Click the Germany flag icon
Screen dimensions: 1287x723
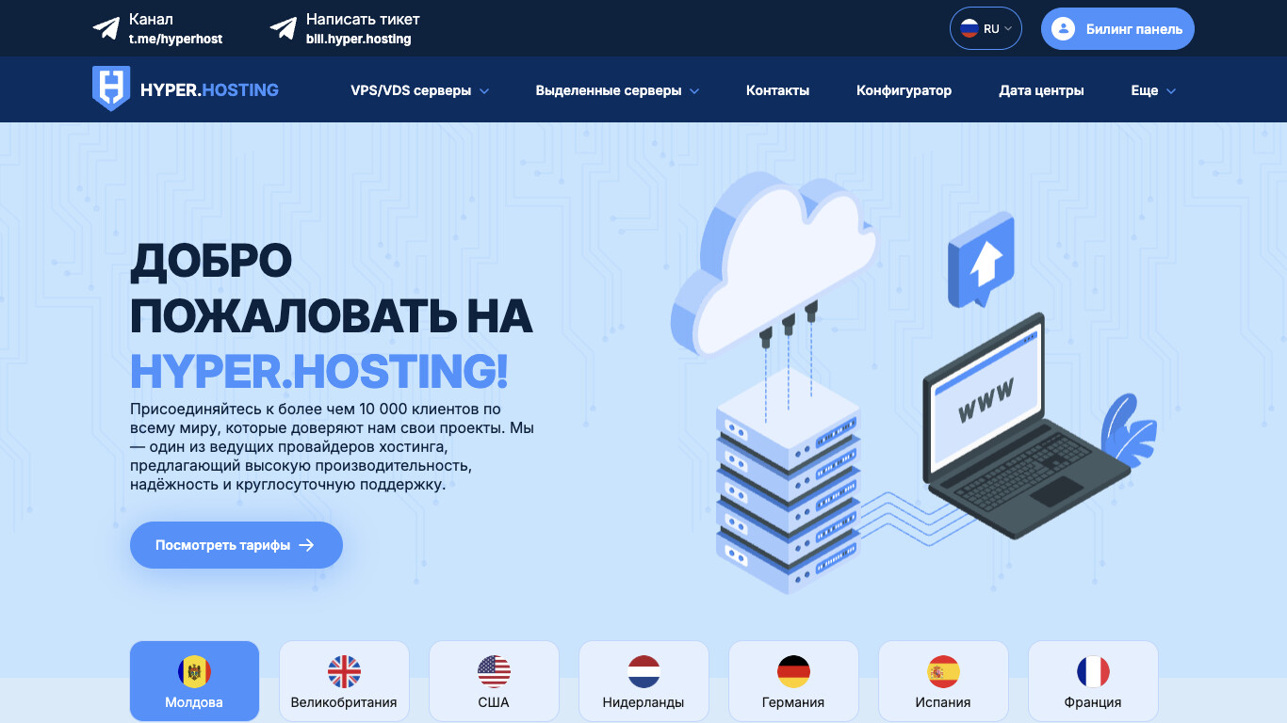[x=793, y=672]
